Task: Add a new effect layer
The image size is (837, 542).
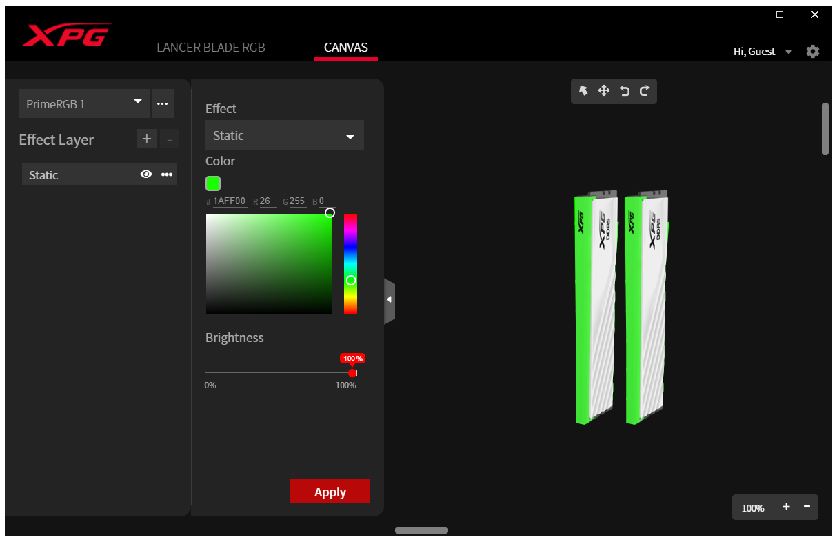Action: [146, 139]
